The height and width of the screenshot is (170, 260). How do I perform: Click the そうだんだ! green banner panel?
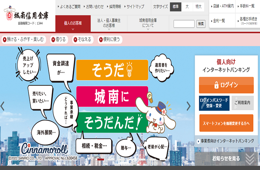[112, 123]
